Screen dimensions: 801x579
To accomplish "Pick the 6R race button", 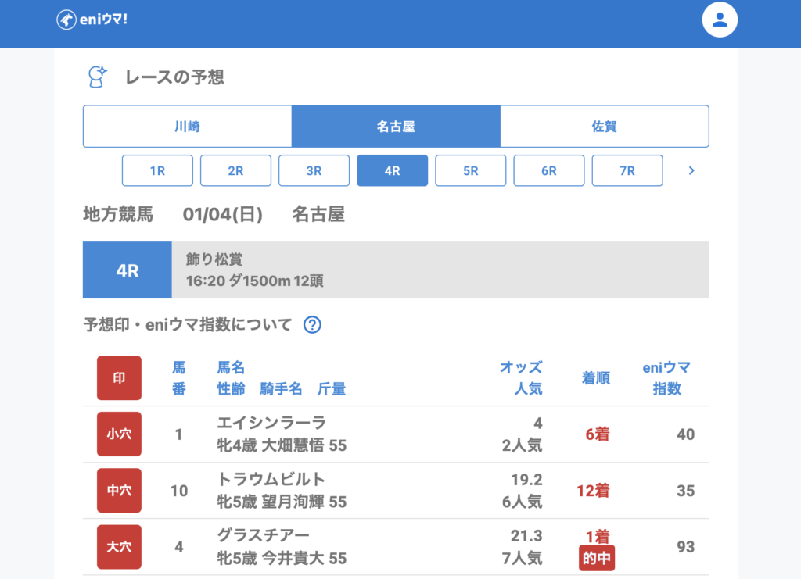I will coord(548,170).
